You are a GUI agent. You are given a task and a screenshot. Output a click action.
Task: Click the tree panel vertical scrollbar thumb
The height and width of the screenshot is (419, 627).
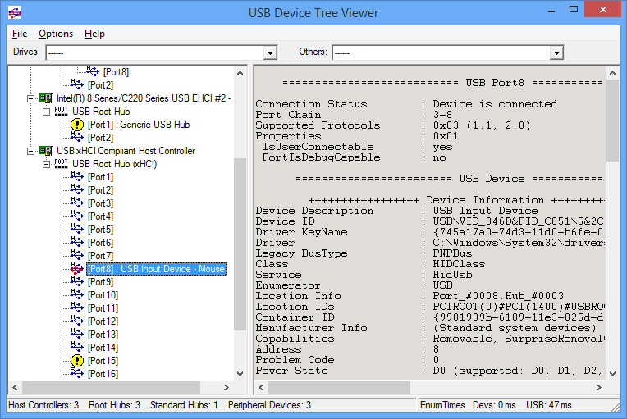pyautogui.click(x=240, y=244)
